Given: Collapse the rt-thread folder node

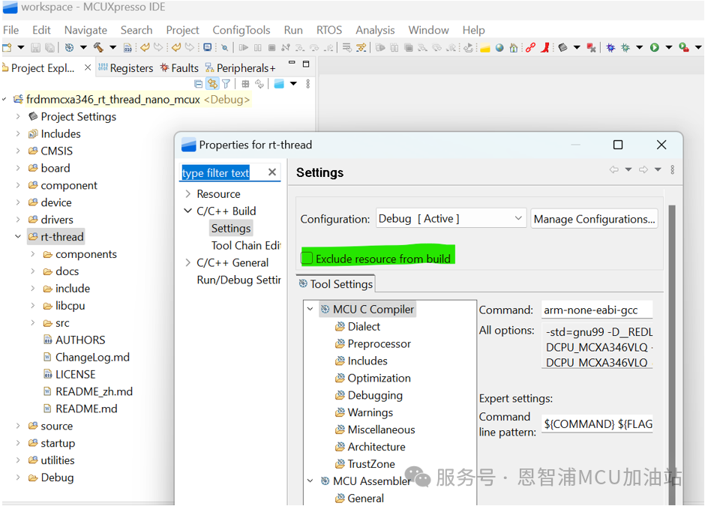Looking at the screenshot, I should click(18, 237).
